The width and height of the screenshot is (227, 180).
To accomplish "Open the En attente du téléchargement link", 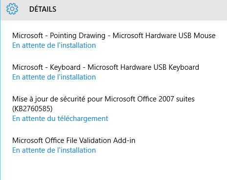I will pos(60,119).
